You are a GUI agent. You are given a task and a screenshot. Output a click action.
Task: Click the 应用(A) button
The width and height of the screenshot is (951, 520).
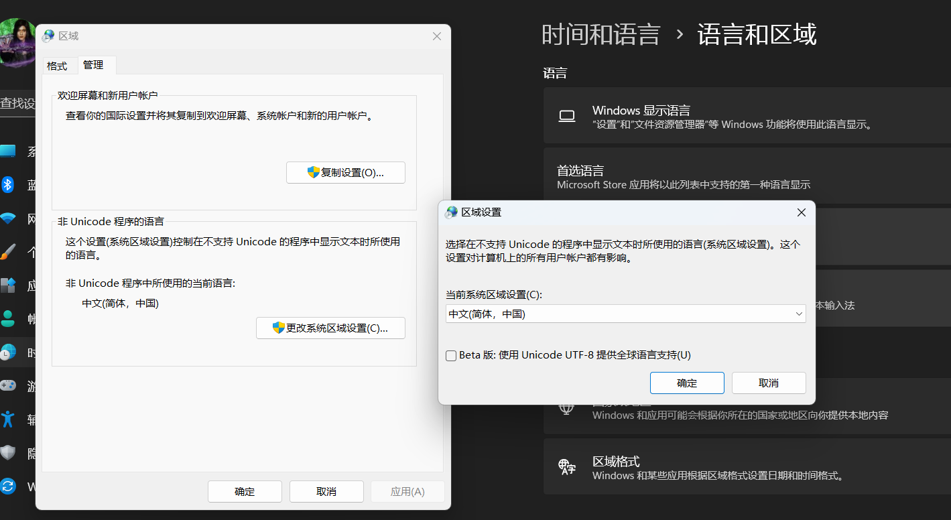point(407,491)
